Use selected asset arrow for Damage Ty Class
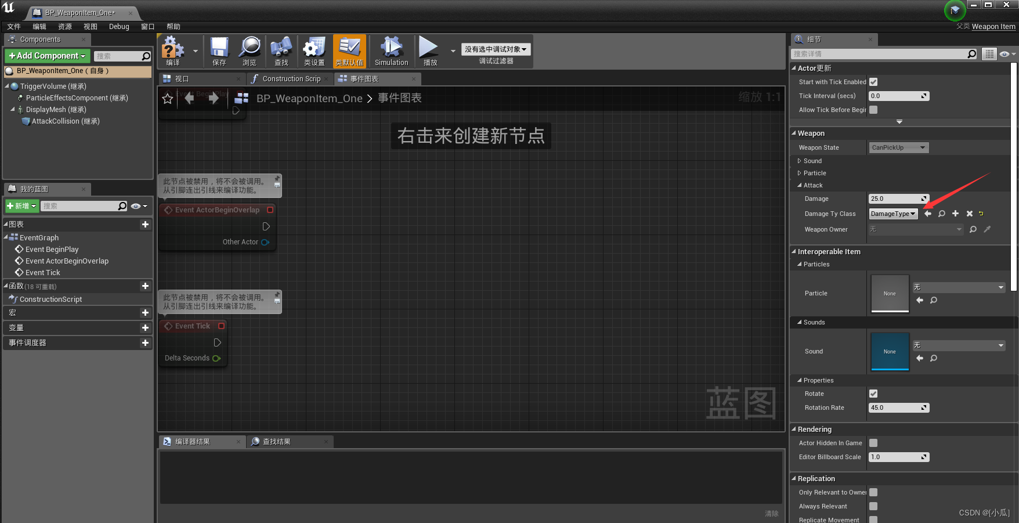Screen dimensions: 1019x523 928,214
